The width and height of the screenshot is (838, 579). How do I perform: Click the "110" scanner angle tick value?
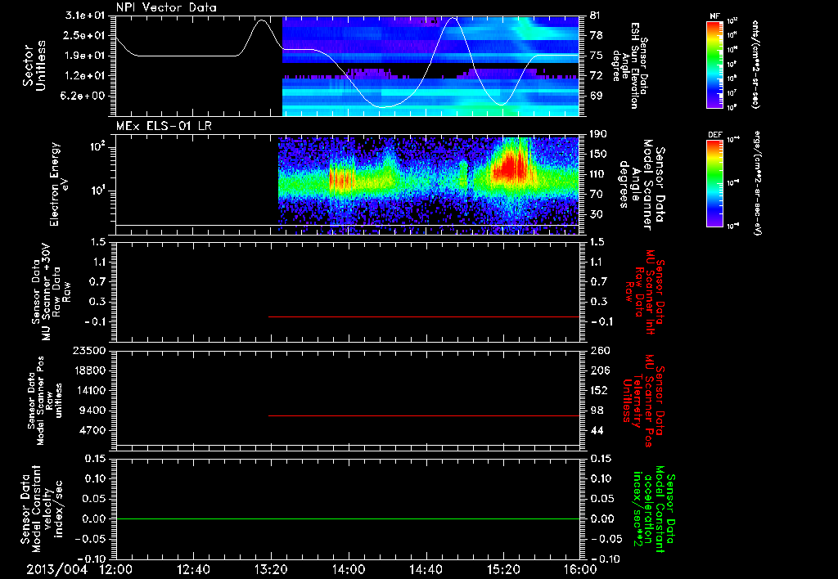(598, 174)
